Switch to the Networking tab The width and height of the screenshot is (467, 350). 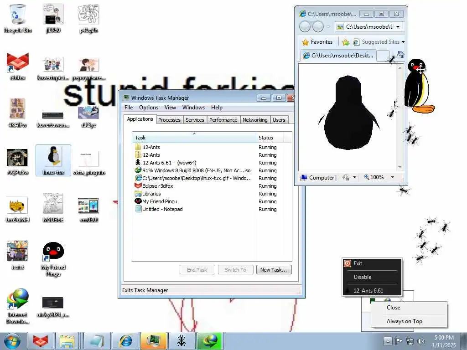pos(255,120)
